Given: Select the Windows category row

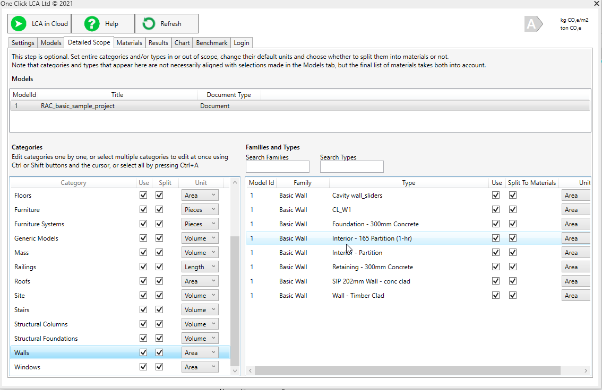Looking at the screenshot, I should tap(28, 367).
